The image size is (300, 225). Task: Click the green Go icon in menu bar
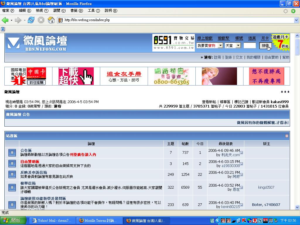pos(293,11)
